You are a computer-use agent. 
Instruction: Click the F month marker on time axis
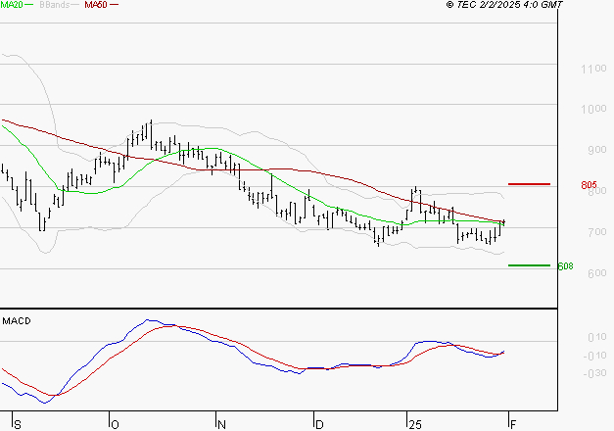point(513,425)
